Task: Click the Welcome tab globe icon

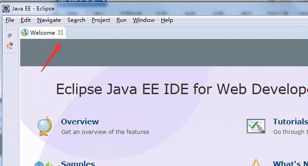Action: pos(25,32)
